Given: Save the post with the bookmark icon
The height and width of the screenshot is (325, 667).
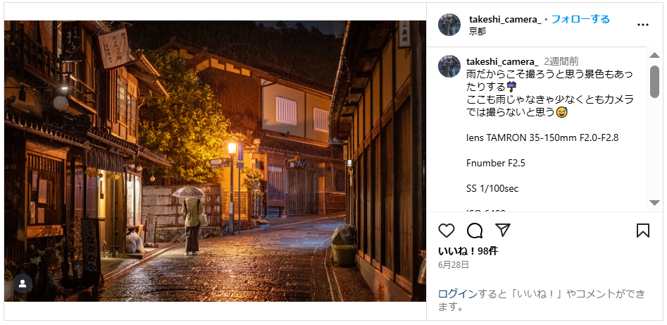Looking at the screenshot, I should [643, 231].
